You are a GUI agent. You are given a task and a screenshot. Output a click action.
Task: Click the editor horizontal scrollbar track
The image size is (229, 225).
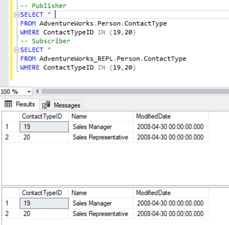(135, 92)
